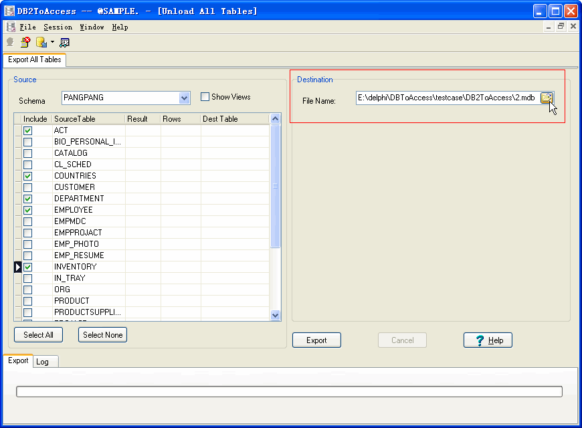Check the BIO_PERSONAL_I... table checkbox

click(28, 142)
